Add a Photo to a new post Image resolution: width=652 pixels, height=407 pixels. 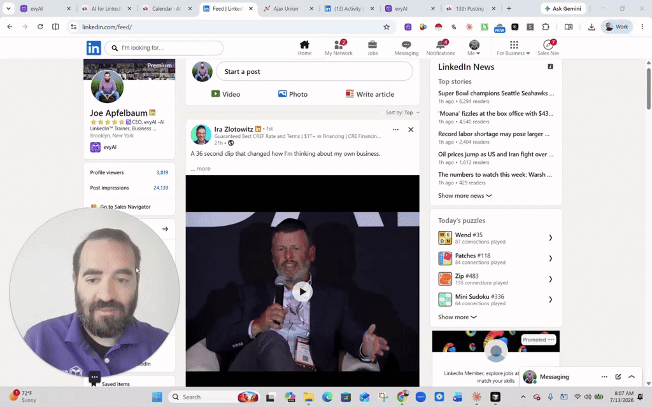pos(293,94)
